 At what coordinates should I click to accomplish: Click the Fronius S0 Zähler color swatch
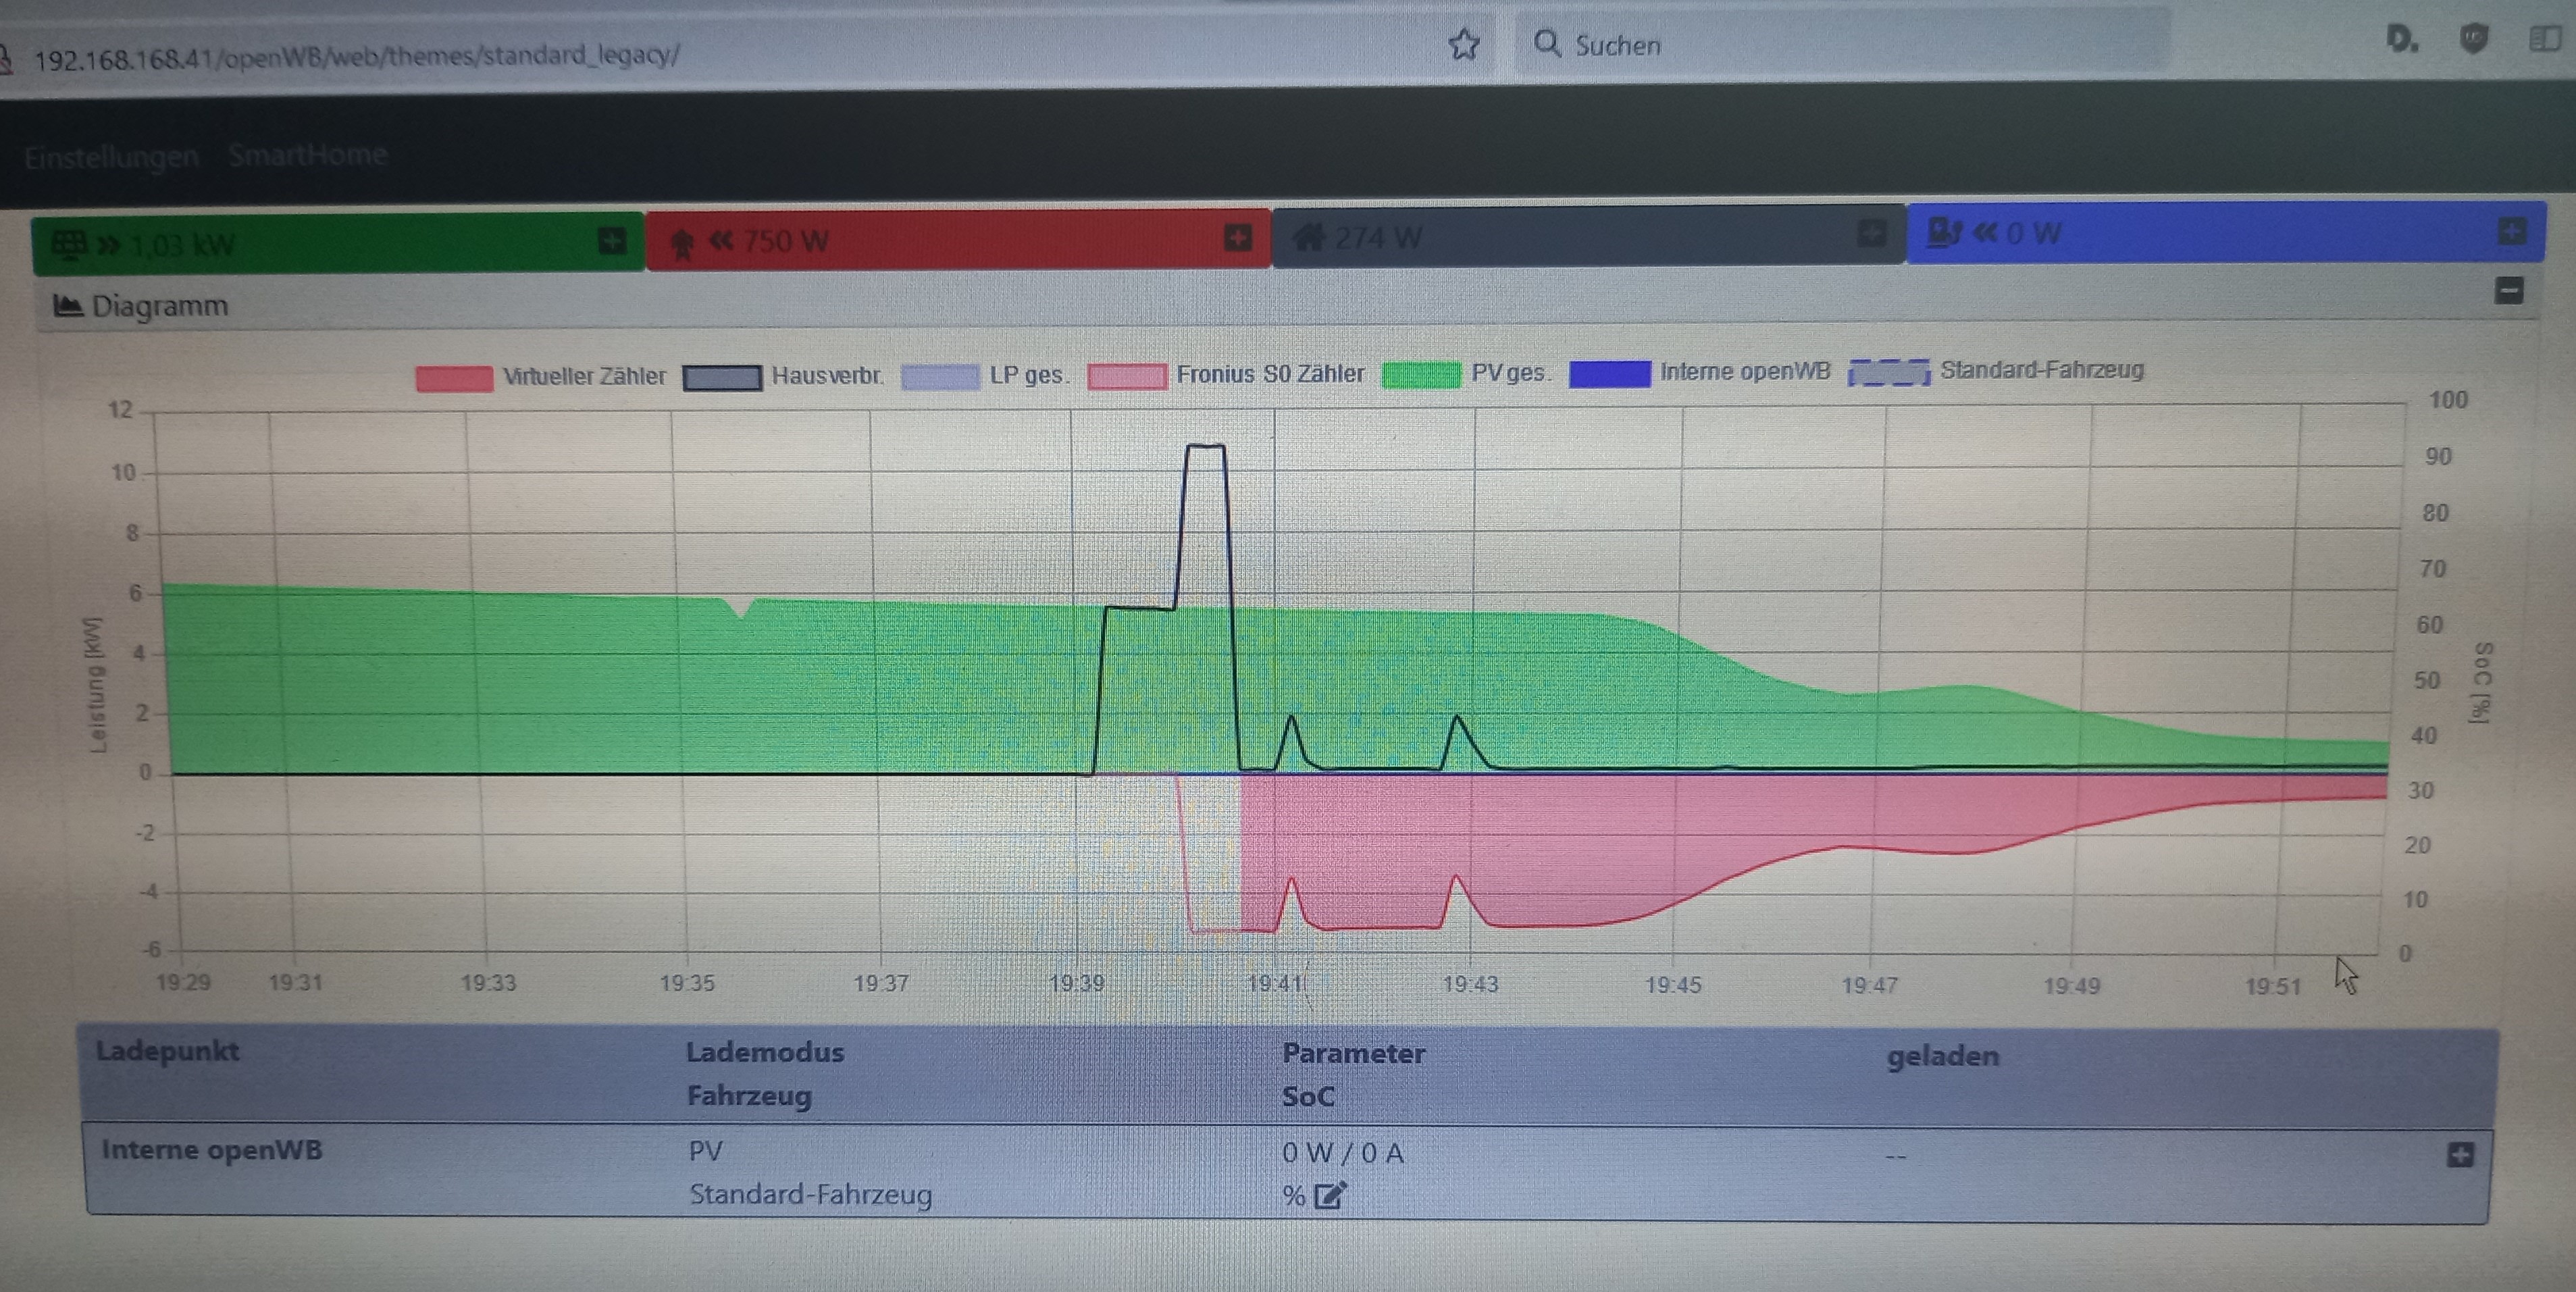tap(1127, 376)
